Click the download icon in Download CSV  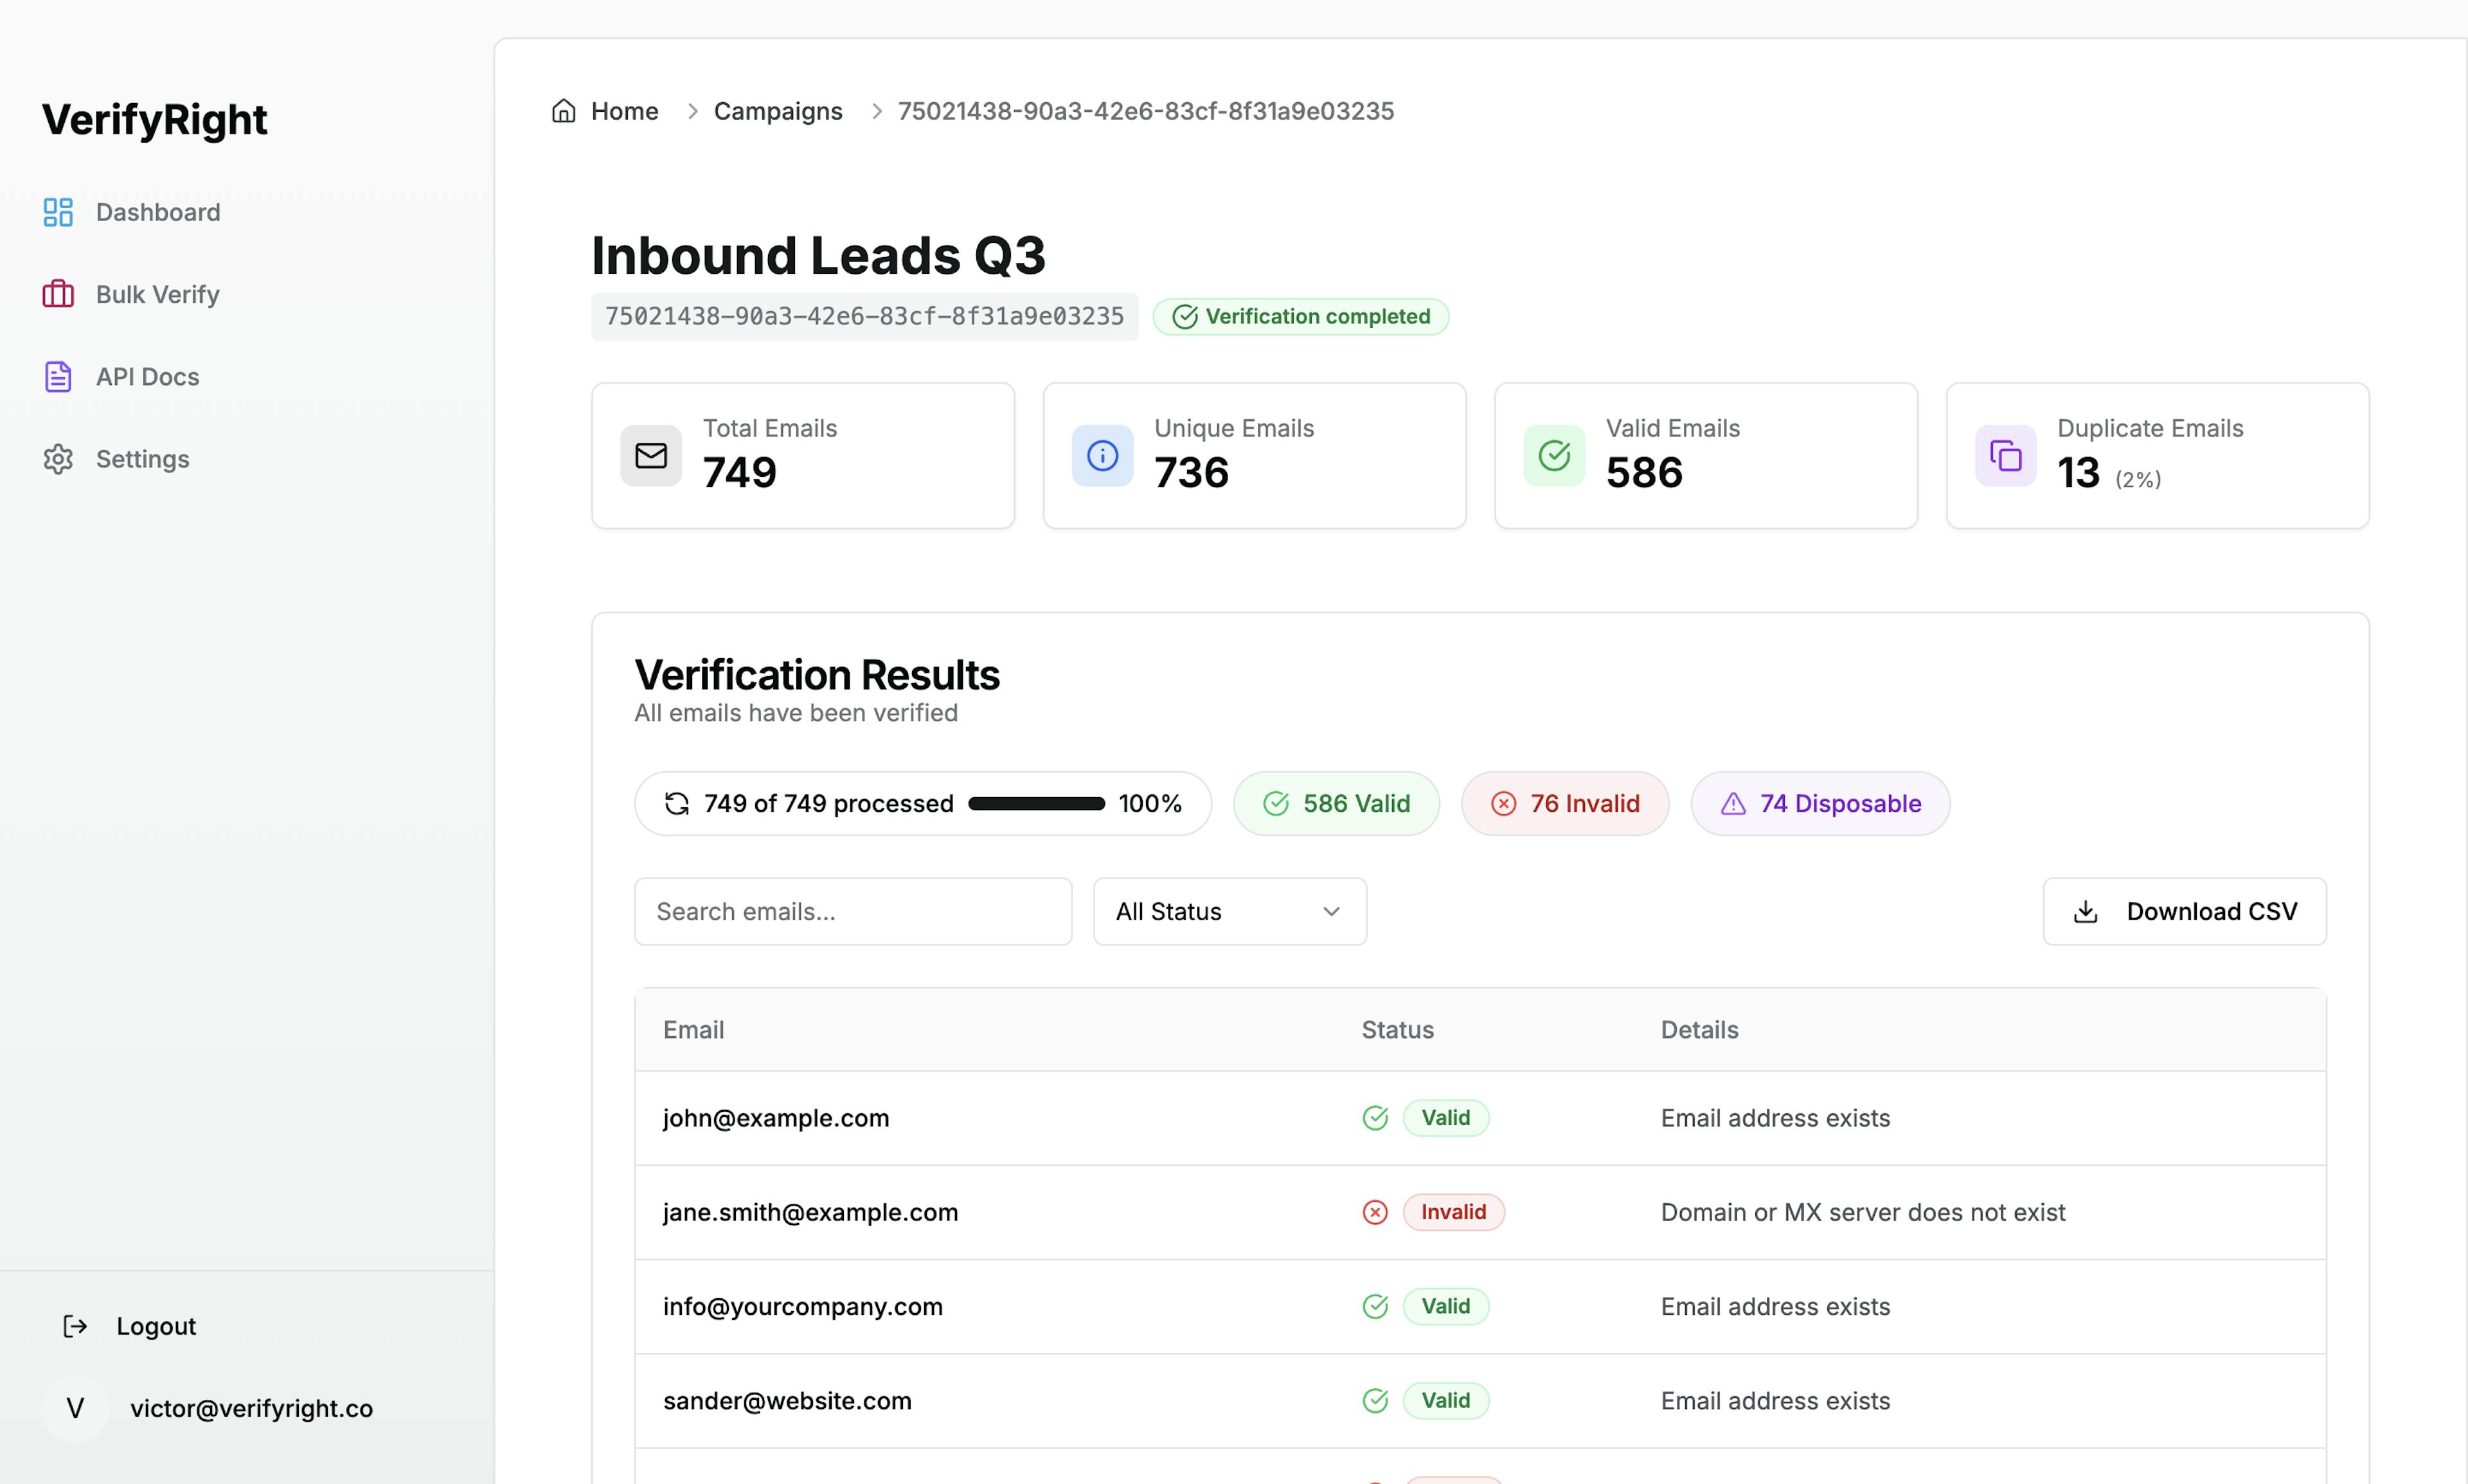coord(2086,912)
